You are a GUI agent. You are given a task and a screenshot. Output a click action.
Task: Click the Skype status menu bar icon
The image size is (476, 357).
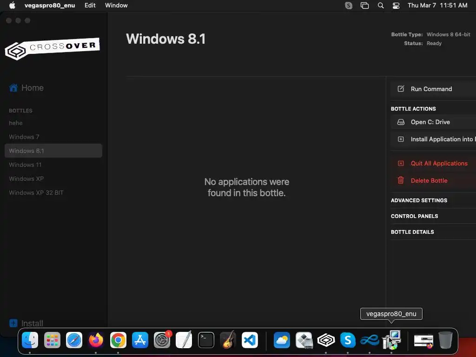tap(349, 6)
